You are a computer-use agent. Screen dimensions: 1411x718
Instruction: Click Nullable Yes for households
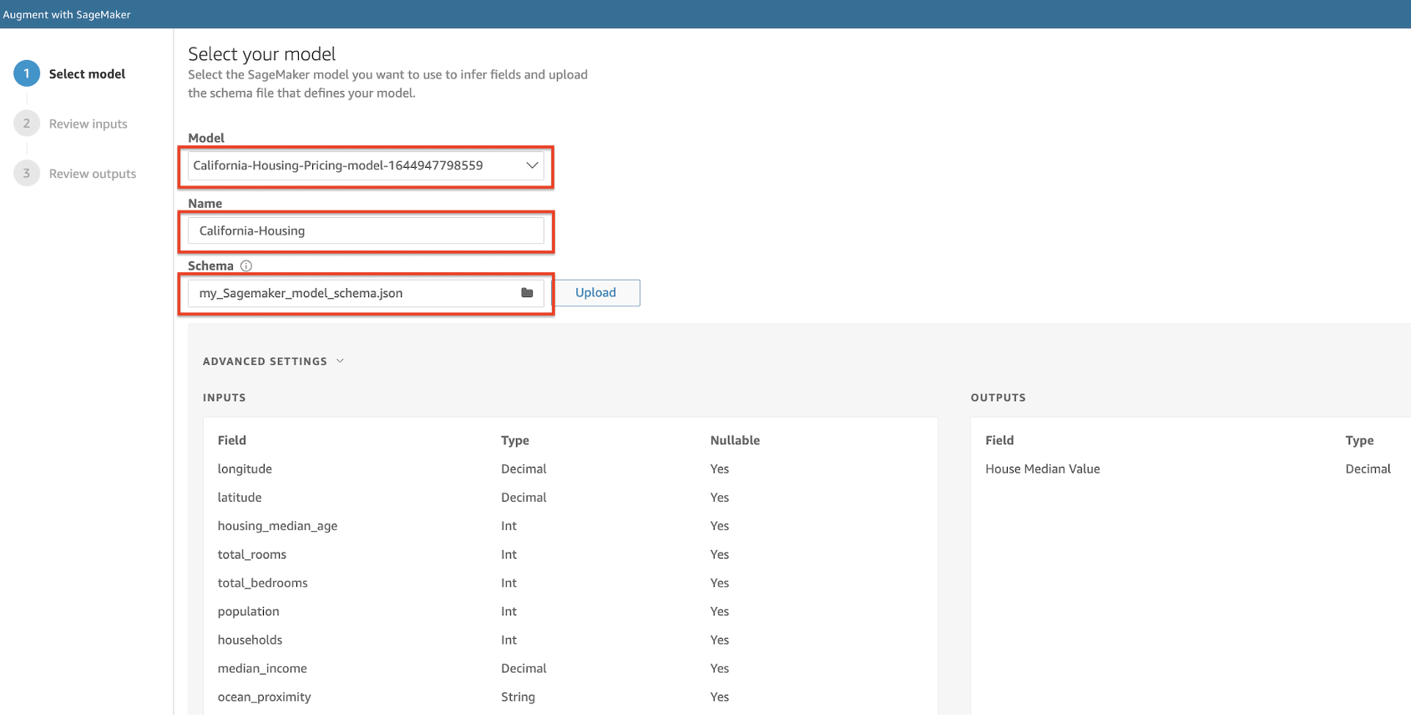[x=720, y=640]
